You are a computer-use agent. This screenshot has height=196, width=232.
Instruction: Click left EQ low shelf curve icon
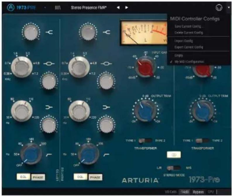(x=49, y=107)
